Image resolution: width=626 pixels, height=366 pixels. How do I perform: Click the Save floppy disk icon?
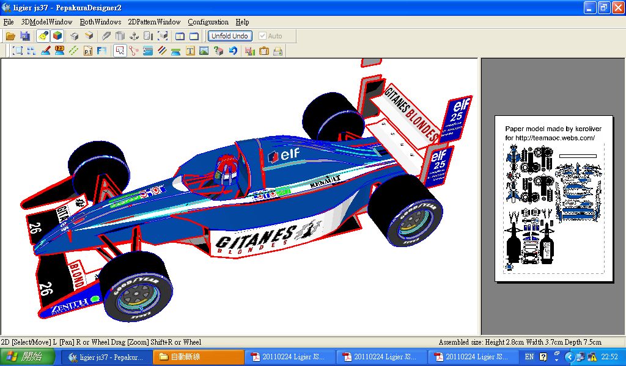click(25, 36)
